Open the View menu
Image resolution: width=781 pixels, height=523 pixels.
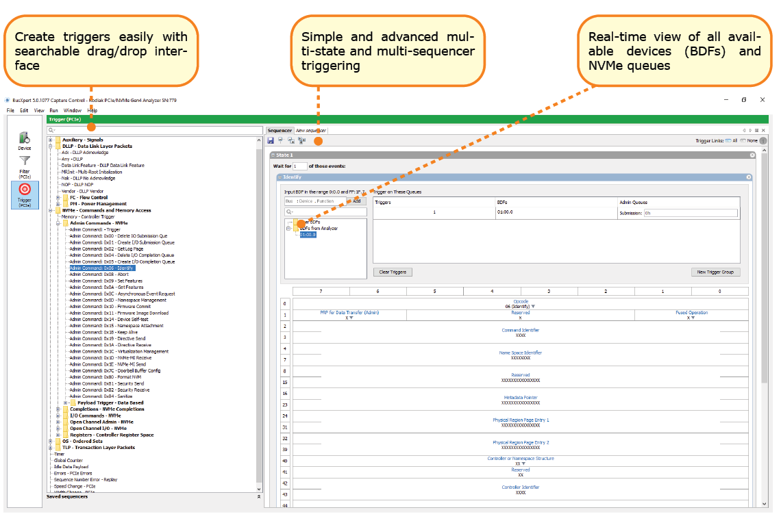coord(39,110)
